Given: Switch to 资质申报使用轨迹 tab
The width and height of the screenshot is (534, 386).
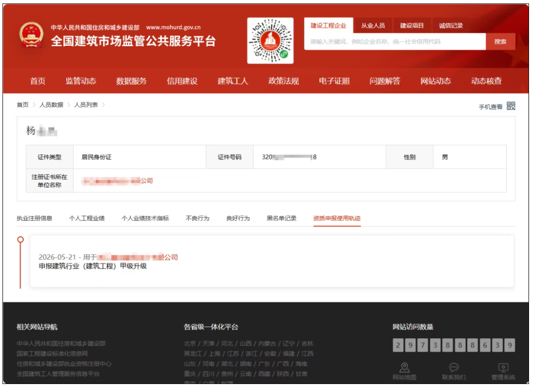Looking at the screenshot, I should (337, 218).
